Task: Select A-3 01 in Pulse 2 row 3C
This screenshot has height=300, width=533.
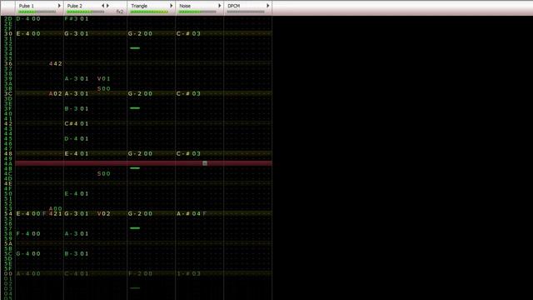Action: coord(77,93)
